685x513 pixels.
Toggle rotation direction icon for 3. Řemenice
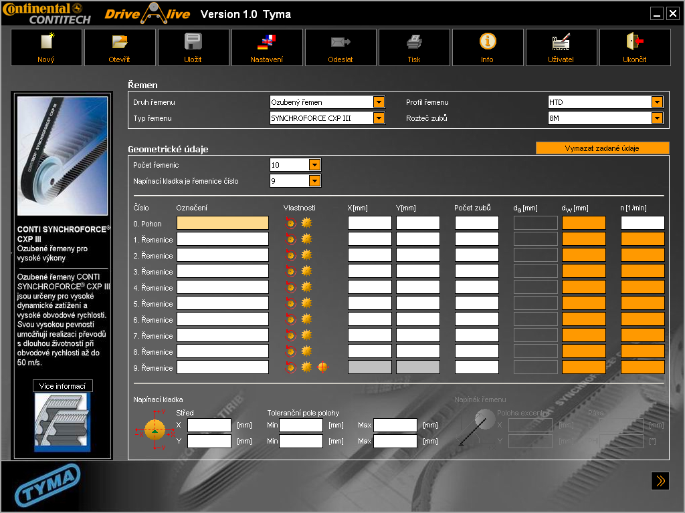(x=290, y=271)
